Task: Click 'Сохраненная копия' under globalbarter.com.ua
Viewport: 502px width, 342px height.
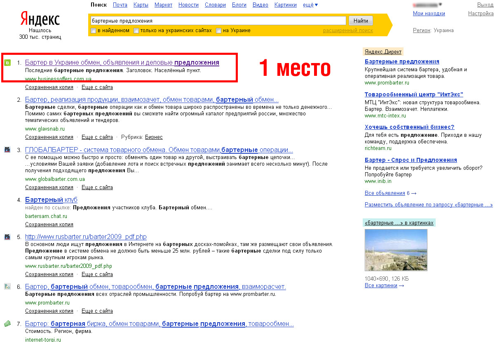Action: [x=49, y=187]
